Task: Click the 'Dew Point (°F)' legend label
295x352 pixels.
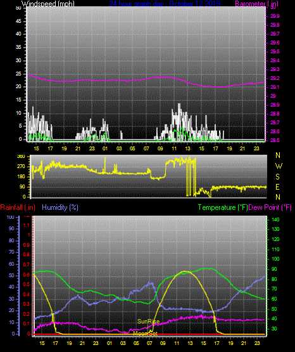Action: [x=270, y=207]
